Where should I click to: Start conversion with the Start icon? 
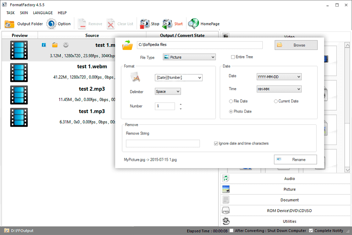(x=167, y=24)
